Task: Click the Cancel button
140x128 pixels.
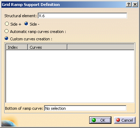Action: tap(125, 120)
